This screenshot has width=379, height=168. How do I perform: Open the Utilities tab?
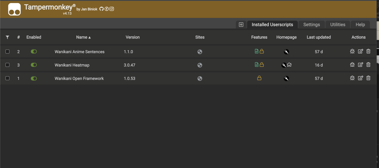tap(338, 25)
